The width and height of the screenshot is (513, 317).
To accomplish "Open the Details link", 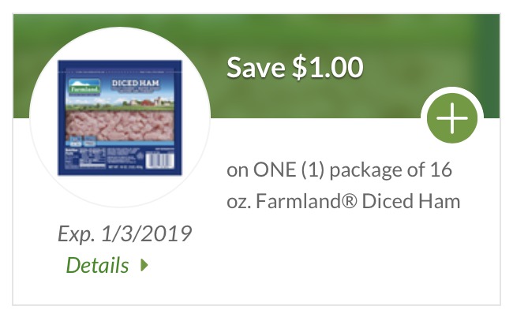I will pos(97,266).
